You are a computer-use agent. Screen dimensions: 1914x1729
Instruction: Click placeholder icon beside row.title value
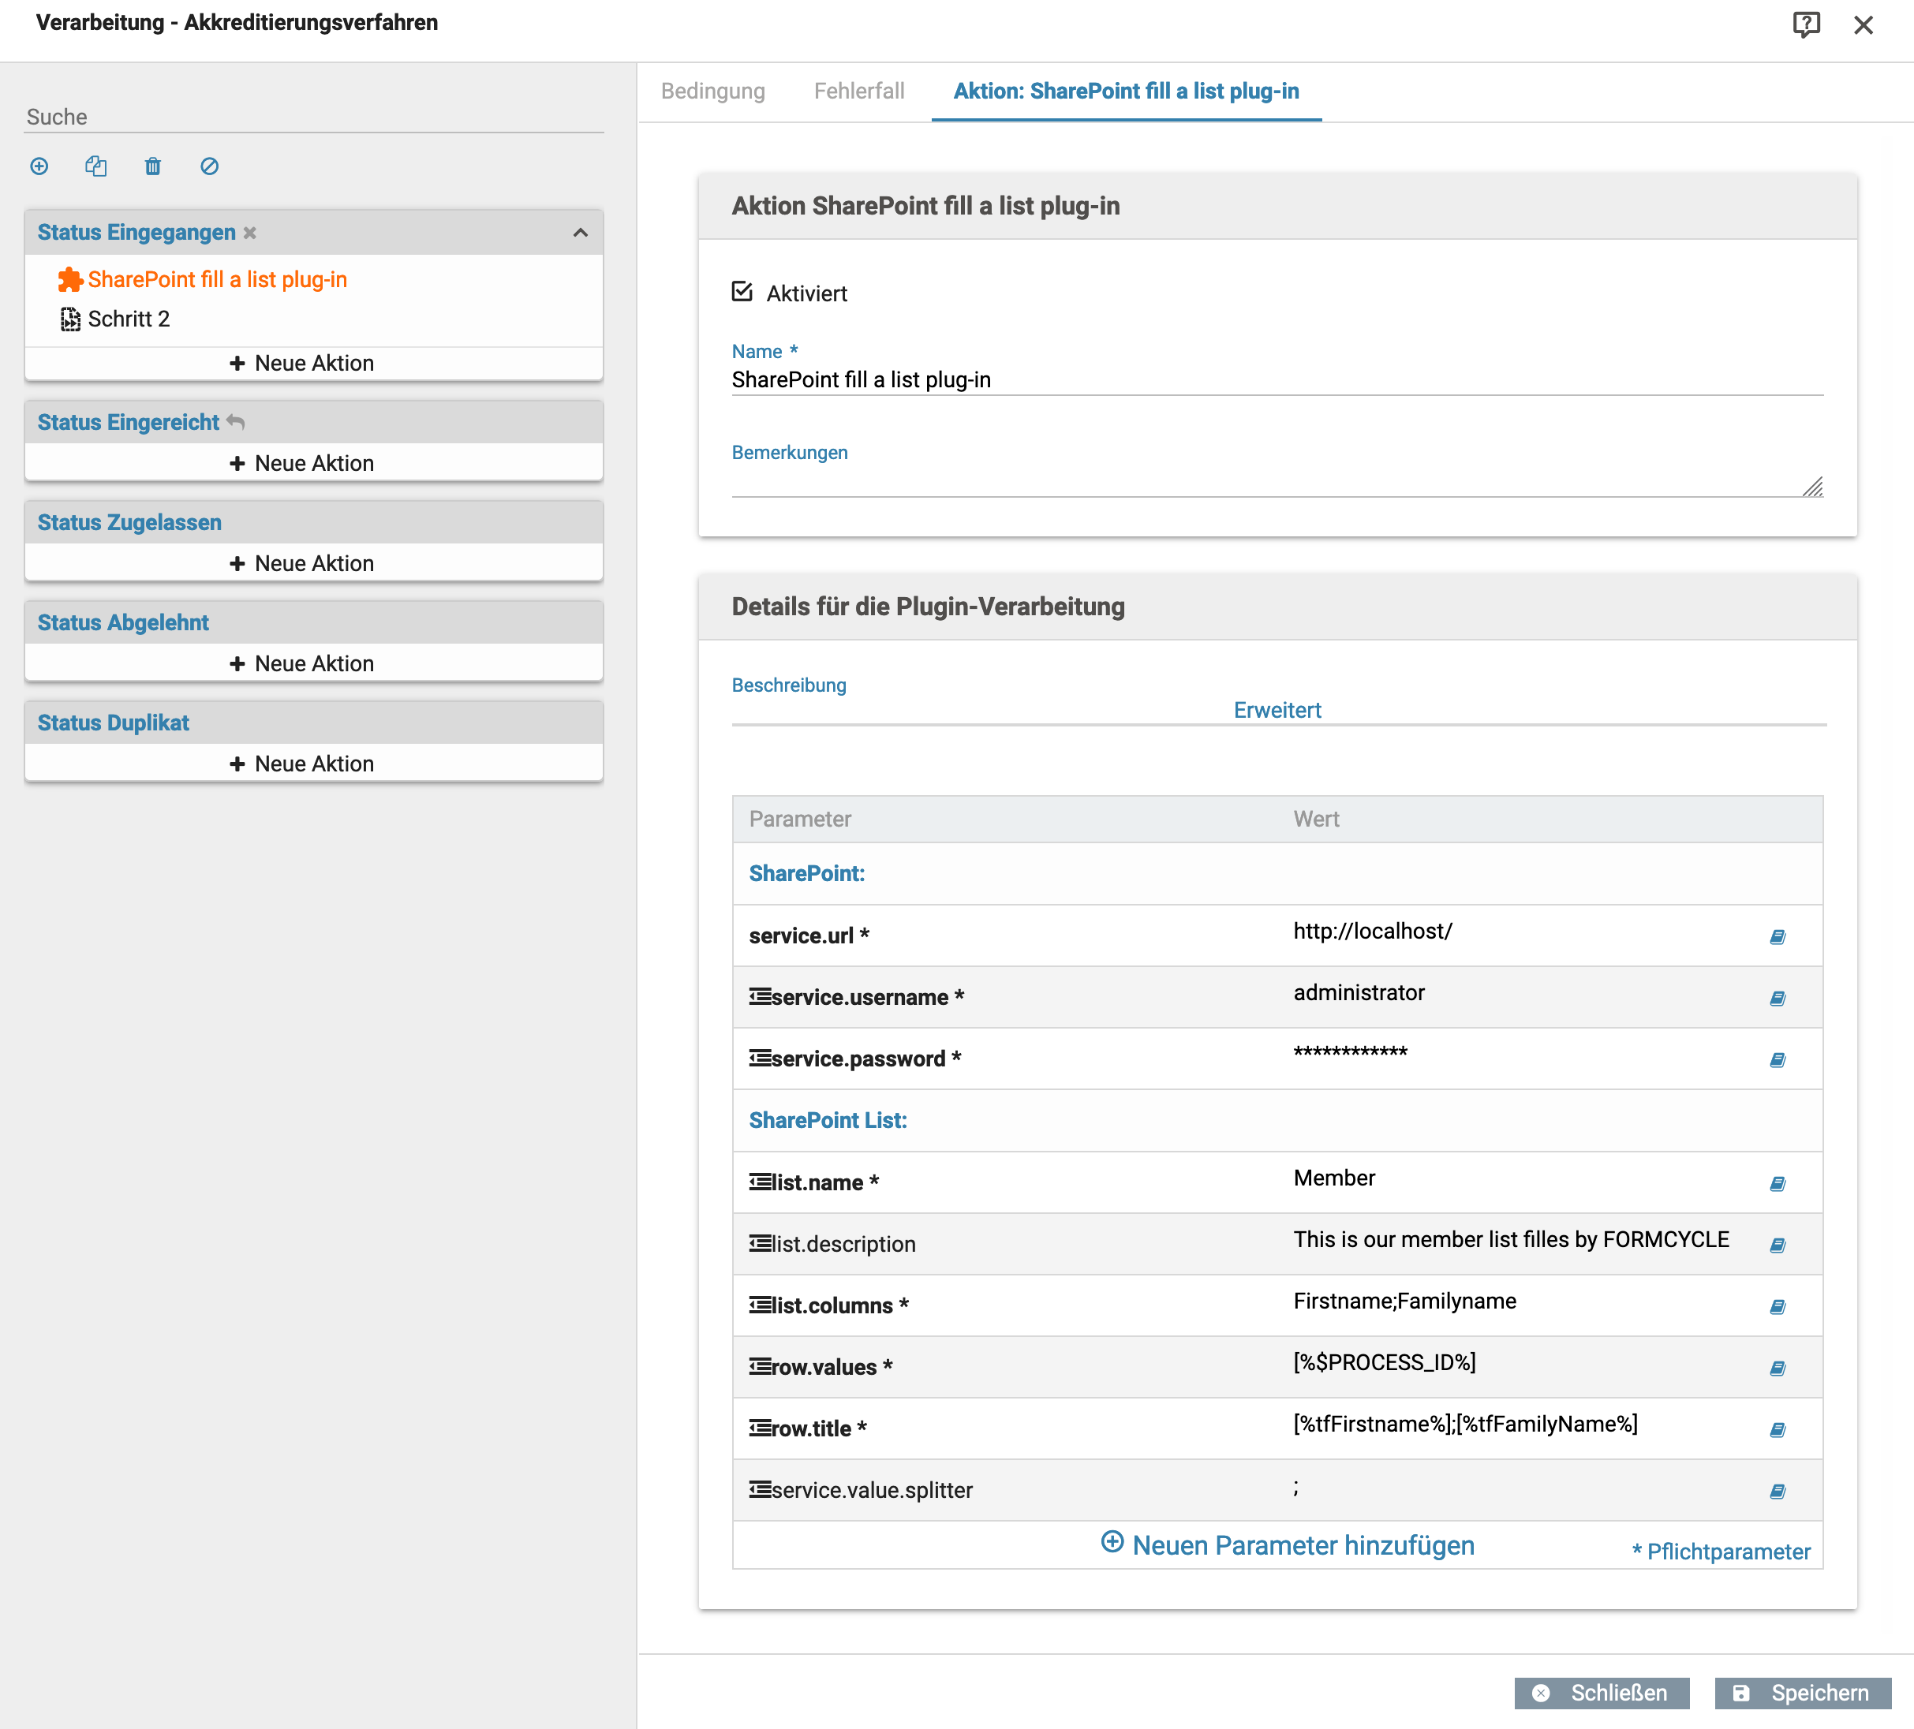pos(1778,1430)
